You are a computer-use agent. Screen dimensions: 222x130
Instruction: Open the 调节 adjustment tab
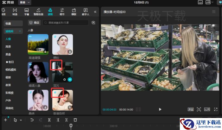[x=62, y=12]
